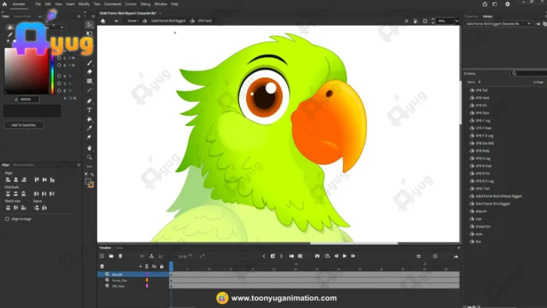Viewport: 547px width, 308px height.
Task: Click the new layer icon in timeline
Action: click(102, 256)
